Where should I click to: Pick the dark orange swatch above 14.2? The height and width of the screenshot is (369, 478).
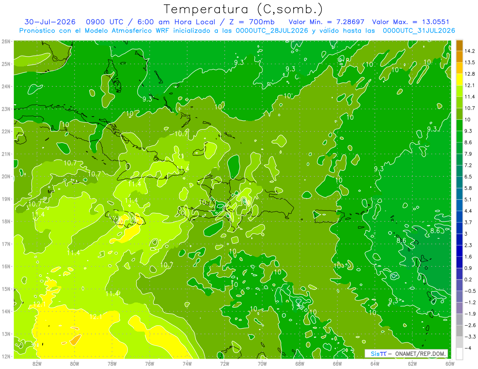coord(459,46)
